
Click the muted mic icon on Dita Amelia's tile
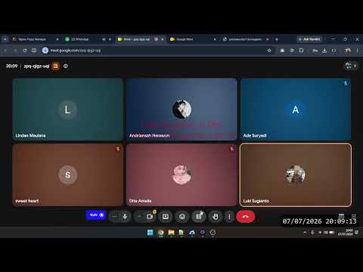(231, 149)
